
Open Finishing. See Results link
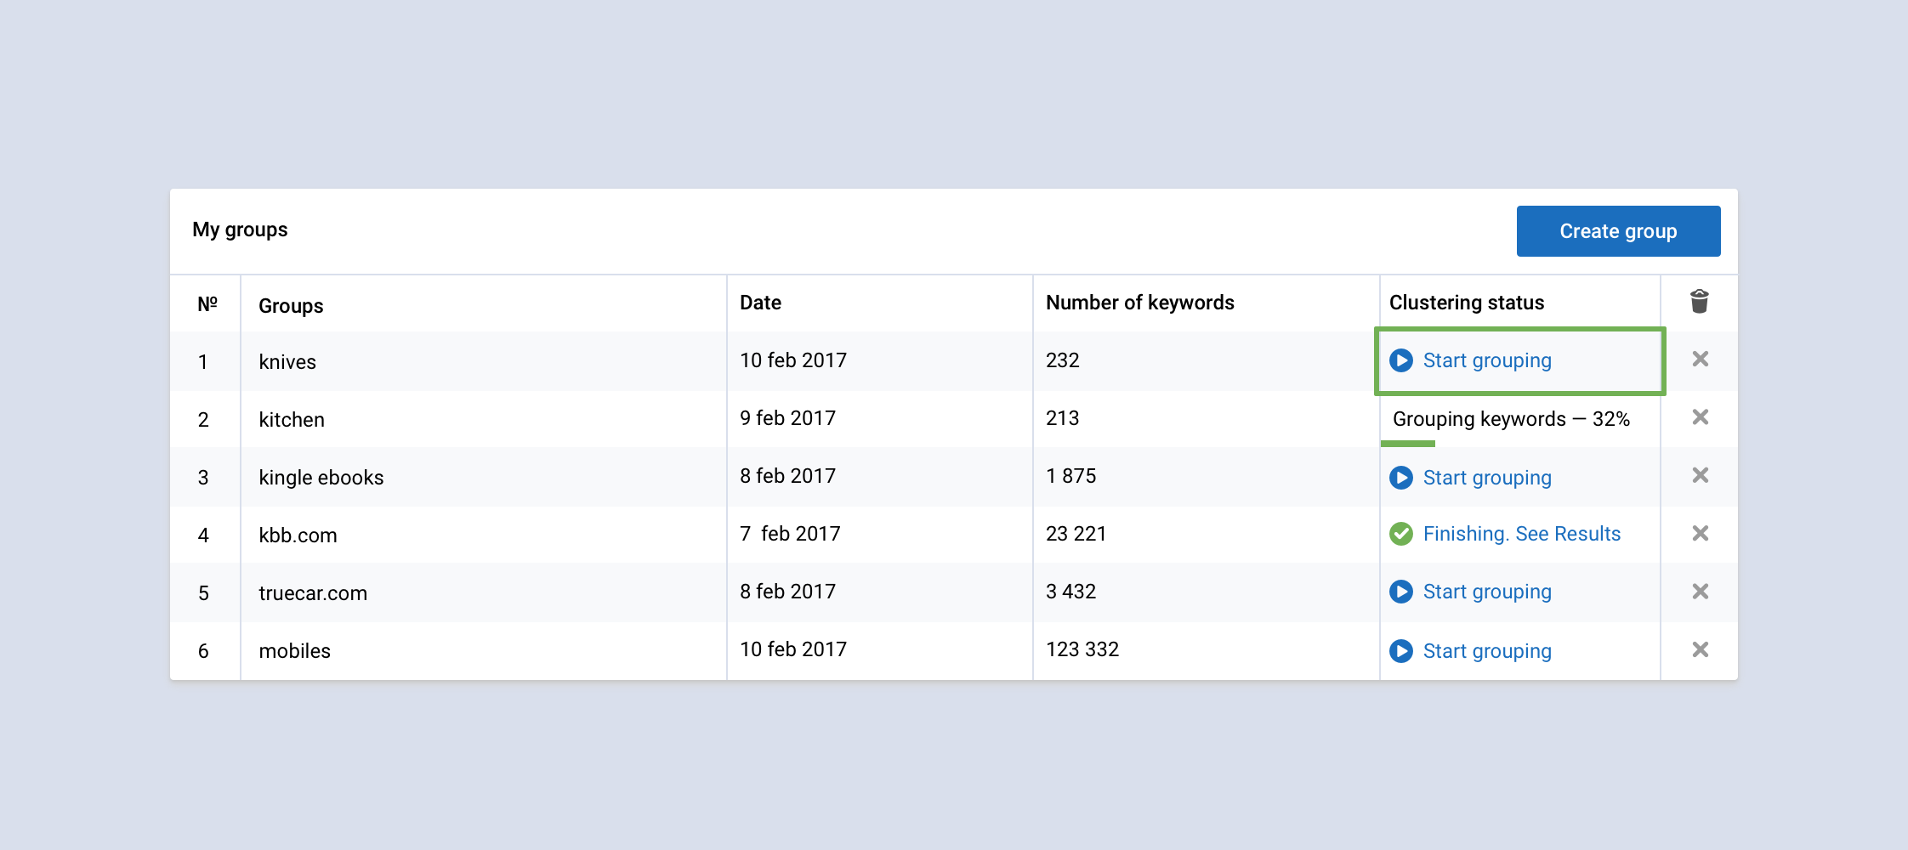coord(1522,534)
